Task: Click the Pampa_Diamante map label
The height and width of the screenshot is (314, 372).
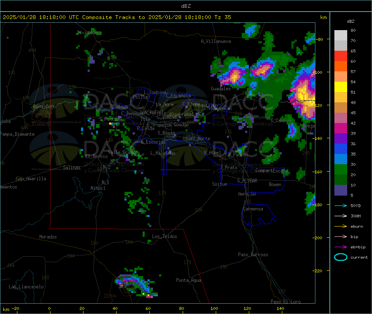Action: [x=17, y=134]
